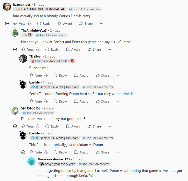Collapse baelkie's 'deokdam vs Doran' thread
188x181 pixels.
coord(23,152)
